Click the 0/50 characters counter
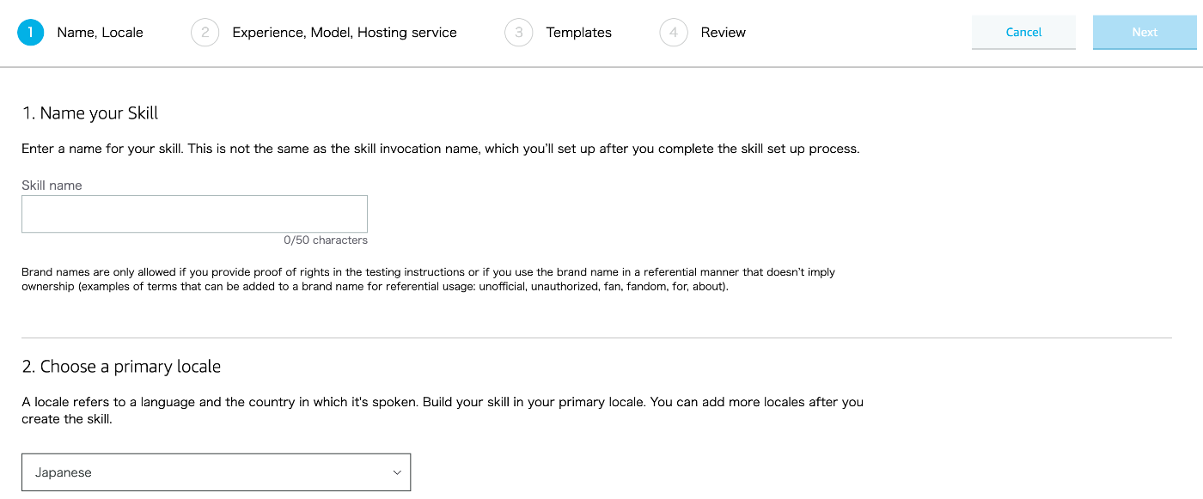Viewport: 1203px width, 499px height. [x=326, y=240]
